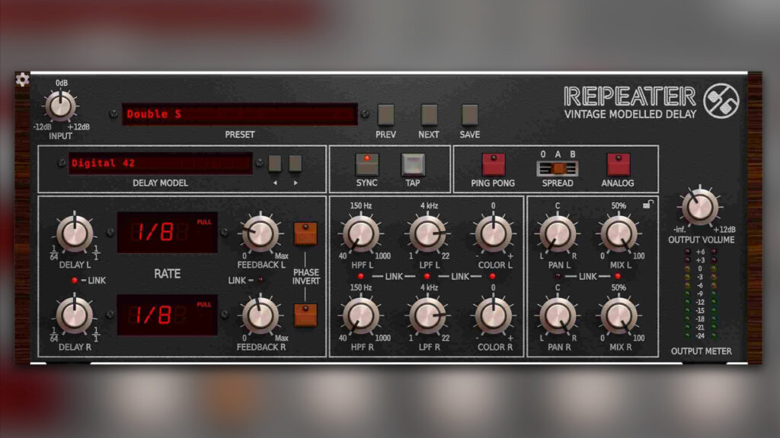Click the Color L knob
Image resolution: width=780 pixels, height=438 pixels.
pos(493,233)
